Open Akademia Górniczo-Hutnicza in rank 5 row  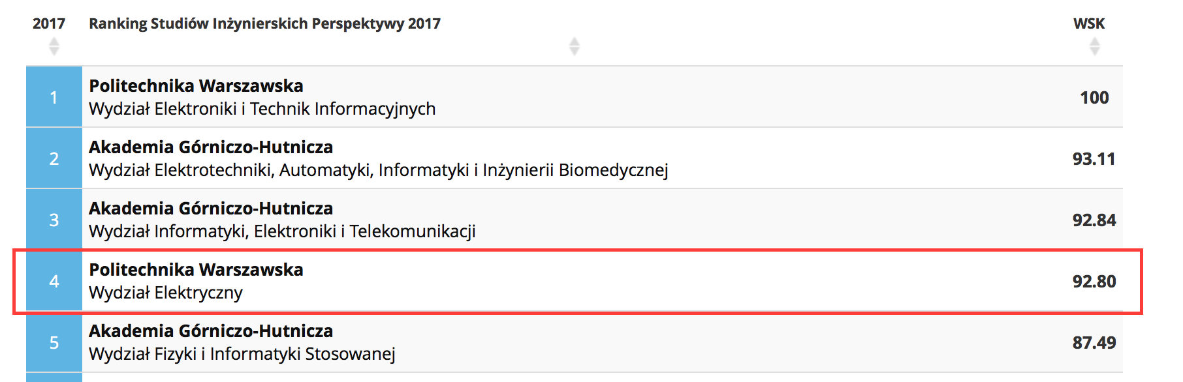pos(211,331)
